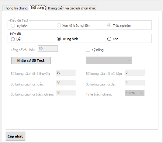
Task: Open Thang điểm và các lựa chọn khác tab
Action: click(72, 8)
